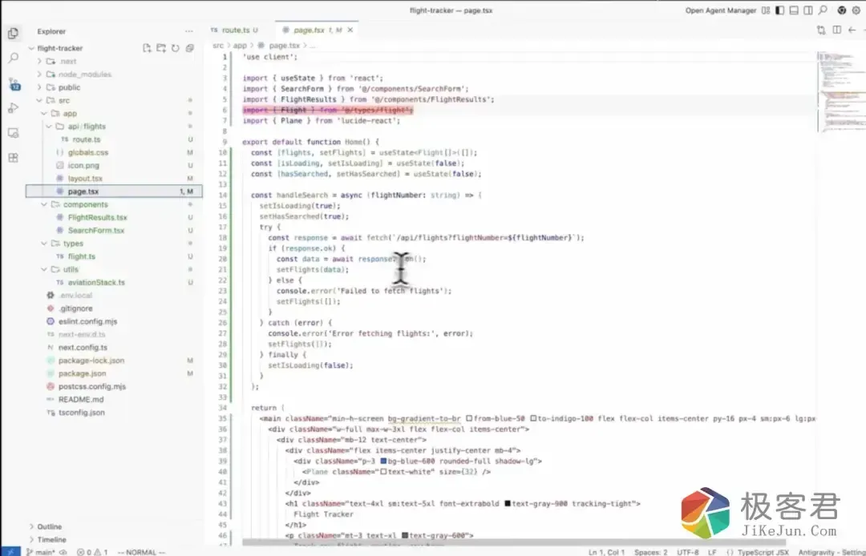Open Source Control view with 12 badge
Image resolution: width=866 pixels, height=556 pixels.
tap(13, 83)
